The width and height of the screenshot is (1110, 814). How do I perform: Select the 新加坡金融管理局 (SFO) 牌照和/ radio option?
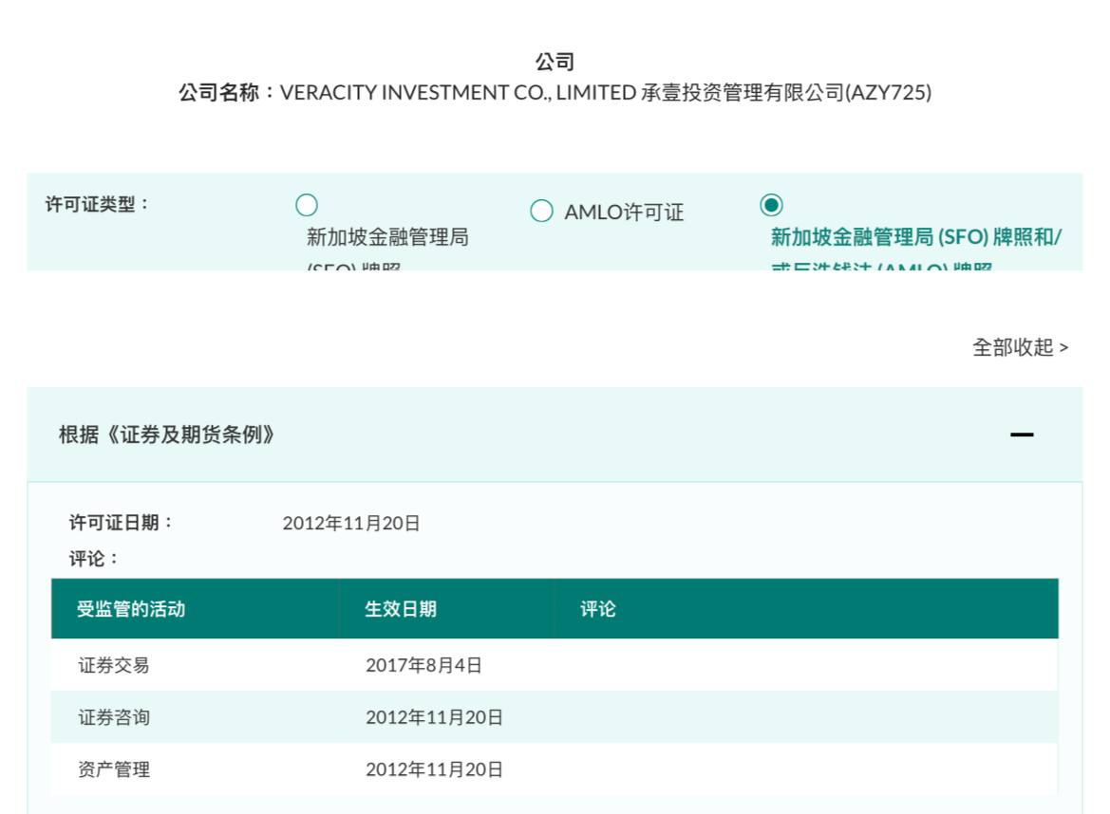pyautogui.click(x=771, y=205)
